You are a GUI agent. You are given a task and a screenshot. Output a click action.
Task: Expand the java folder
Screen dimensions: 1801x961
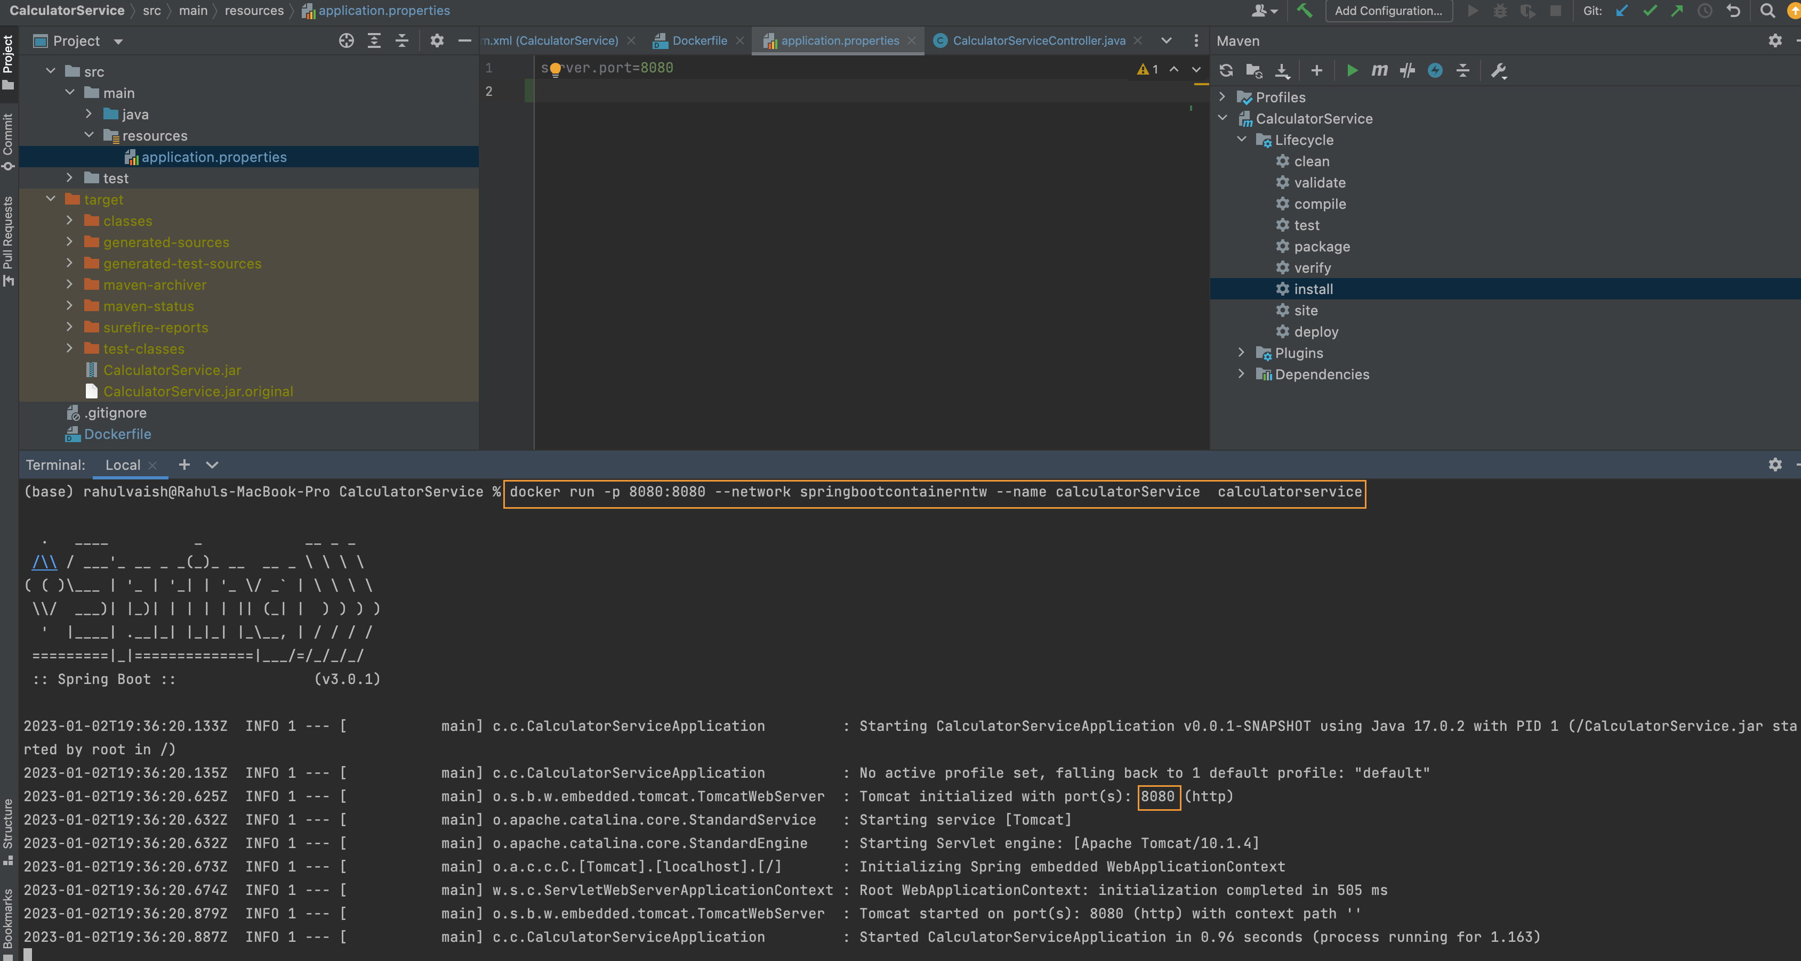tap(89, 114)
